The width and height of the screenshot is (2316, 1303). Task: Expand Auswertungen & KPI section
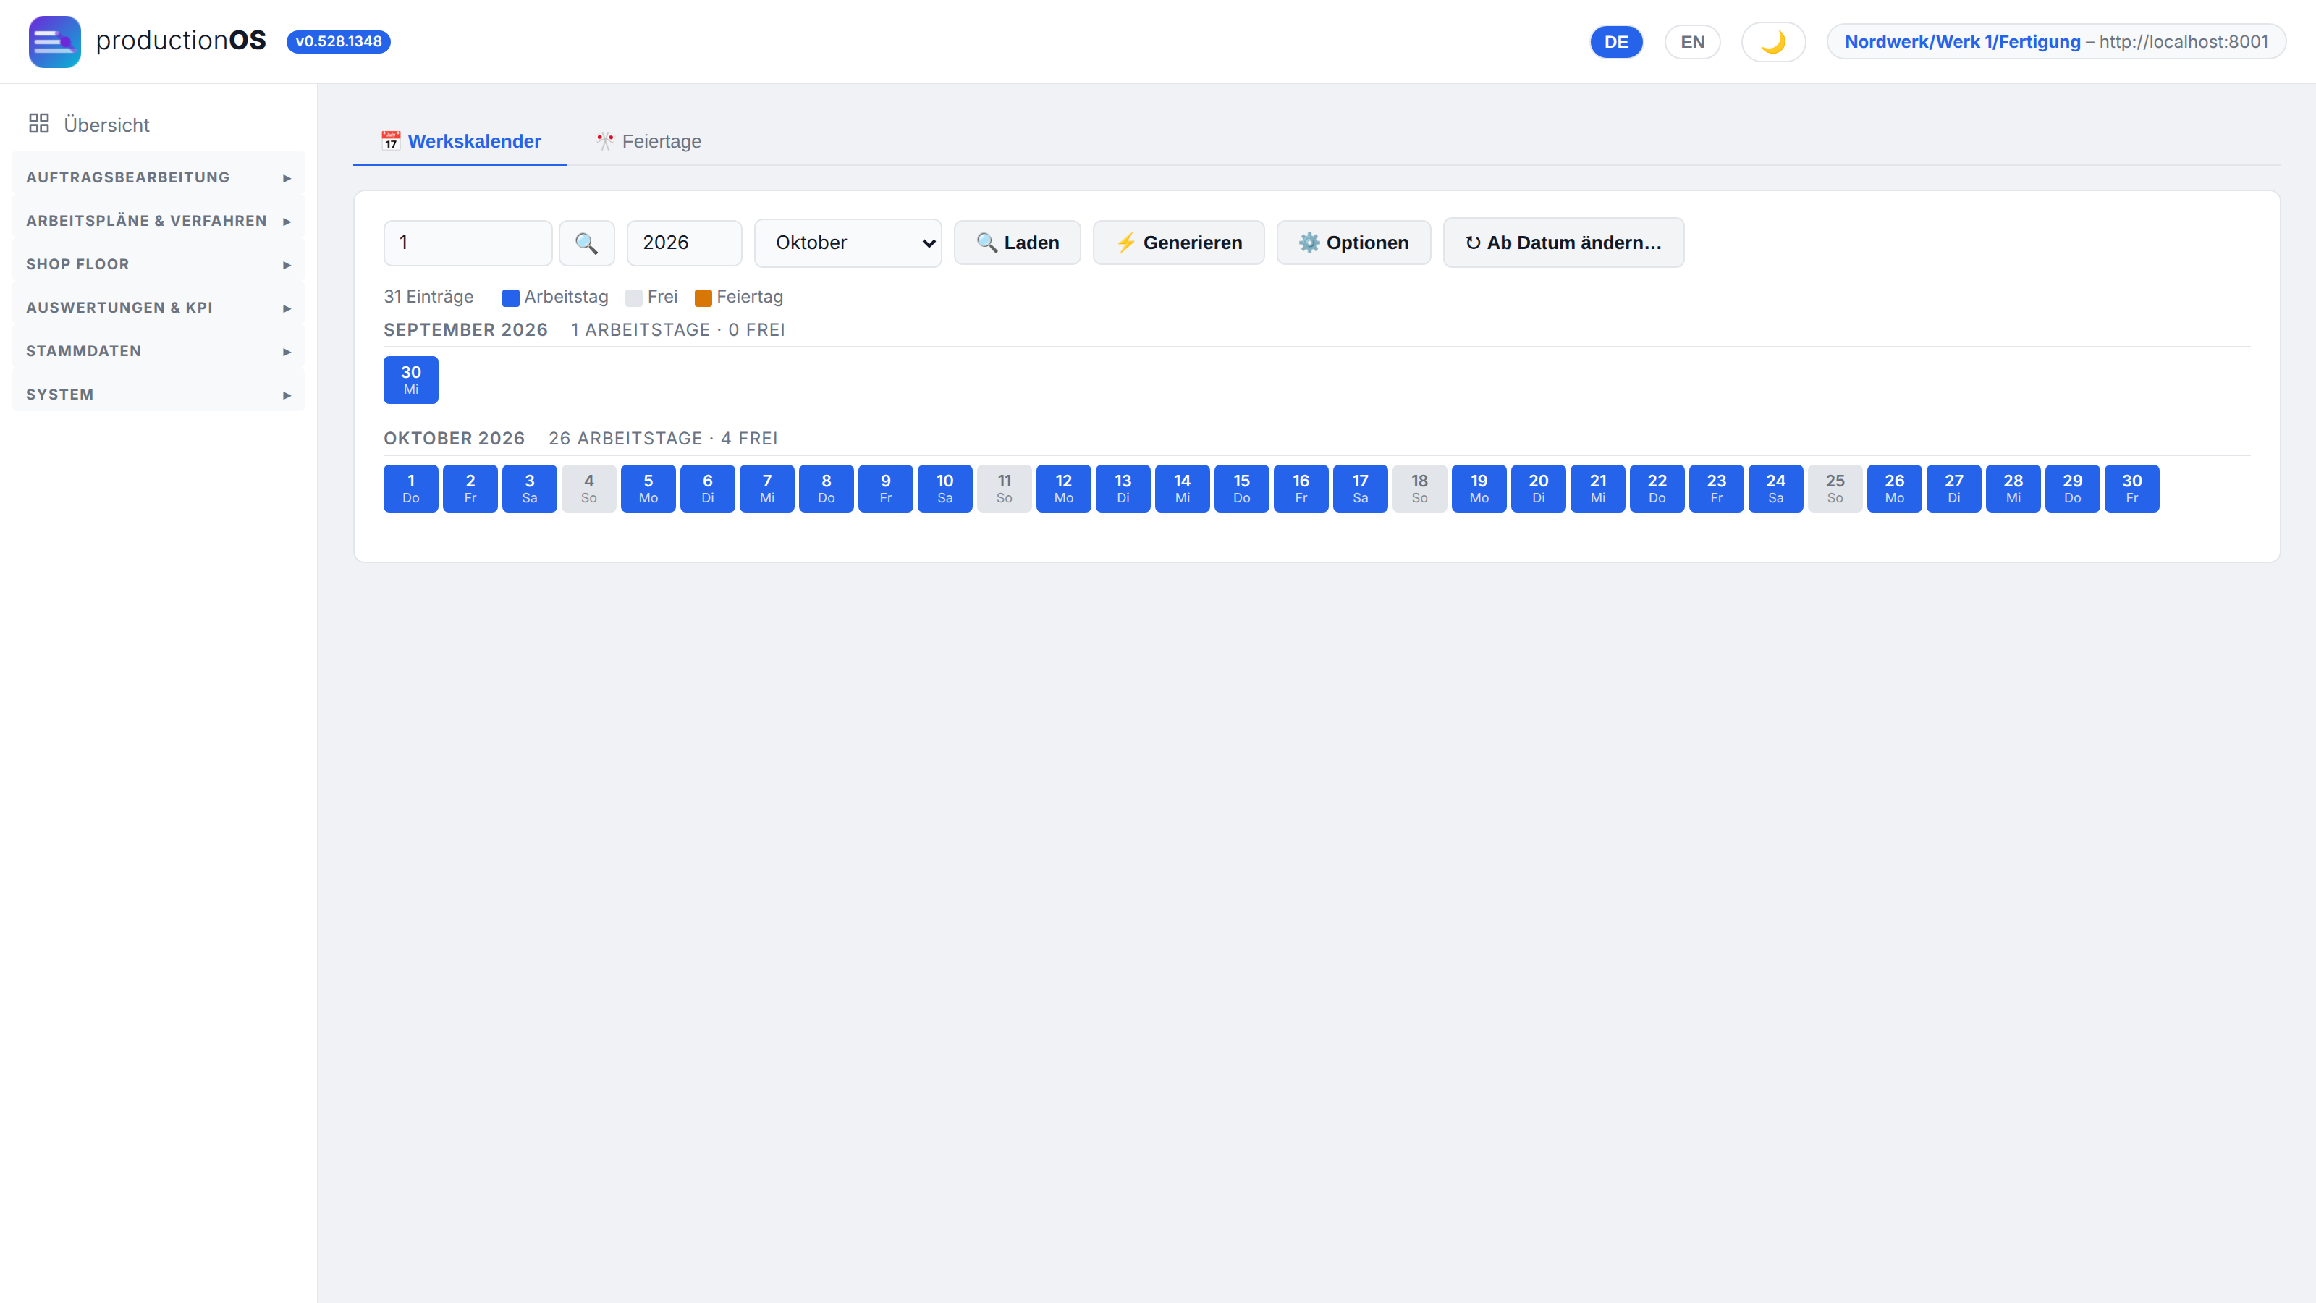point(159,308)
